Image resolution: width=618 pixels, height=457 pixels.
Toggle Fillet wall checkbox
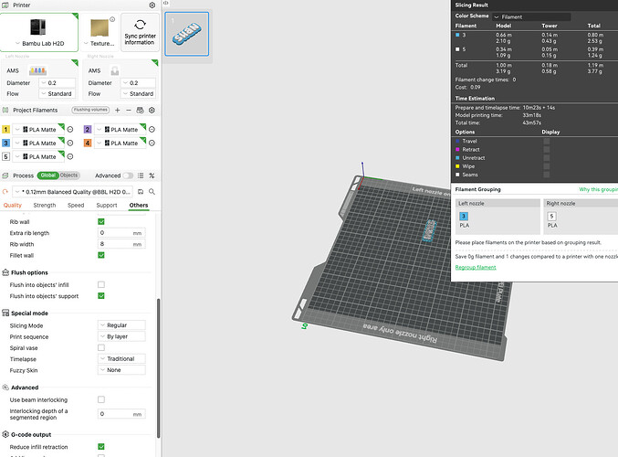101,255
